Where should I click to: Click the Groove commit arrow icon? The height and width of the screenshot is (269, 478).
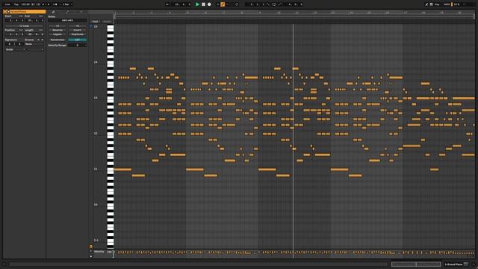click(x=42, y=40)
